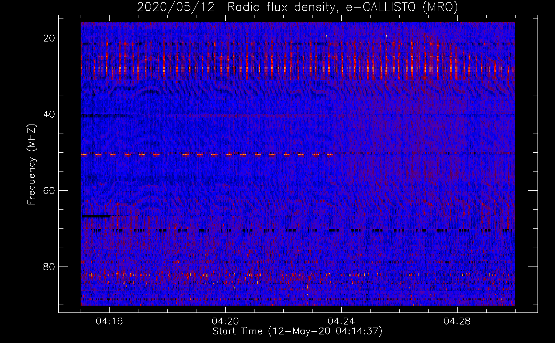Click the 04:24 time tick label
The width and height of the screenshot is (555, 343).
341,321
